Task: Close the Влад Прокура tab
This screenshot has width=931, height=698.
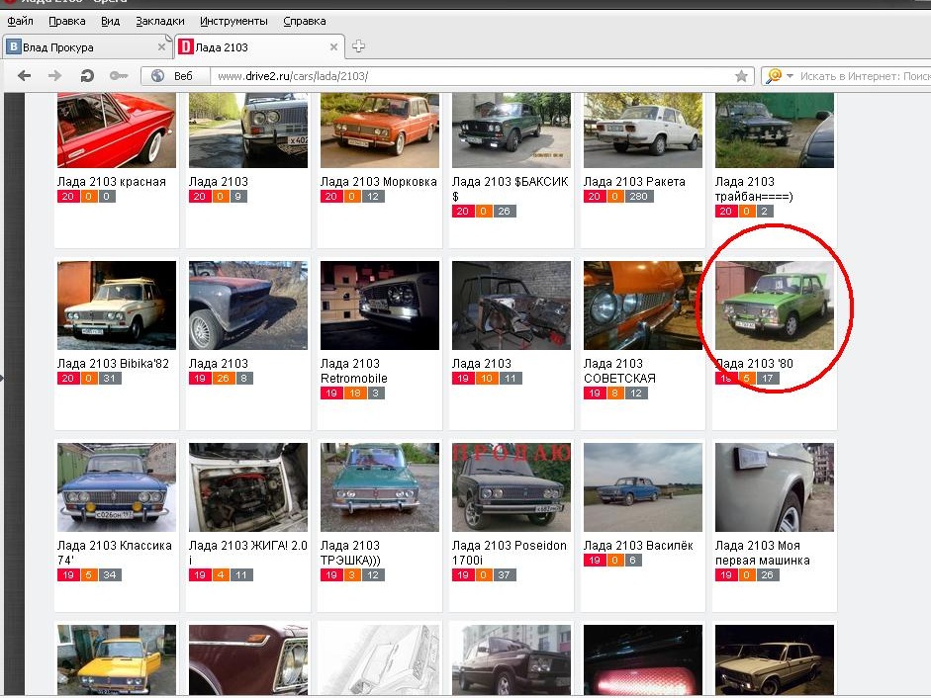Action: (x=161, y=46)
